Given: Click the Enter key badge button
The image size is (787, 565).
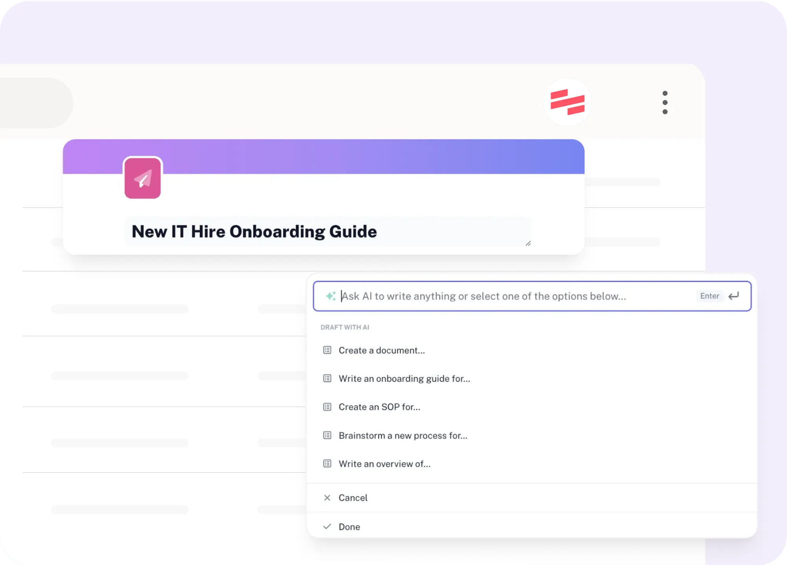Looking at the screenshot, I should click(x=709, y=296).
